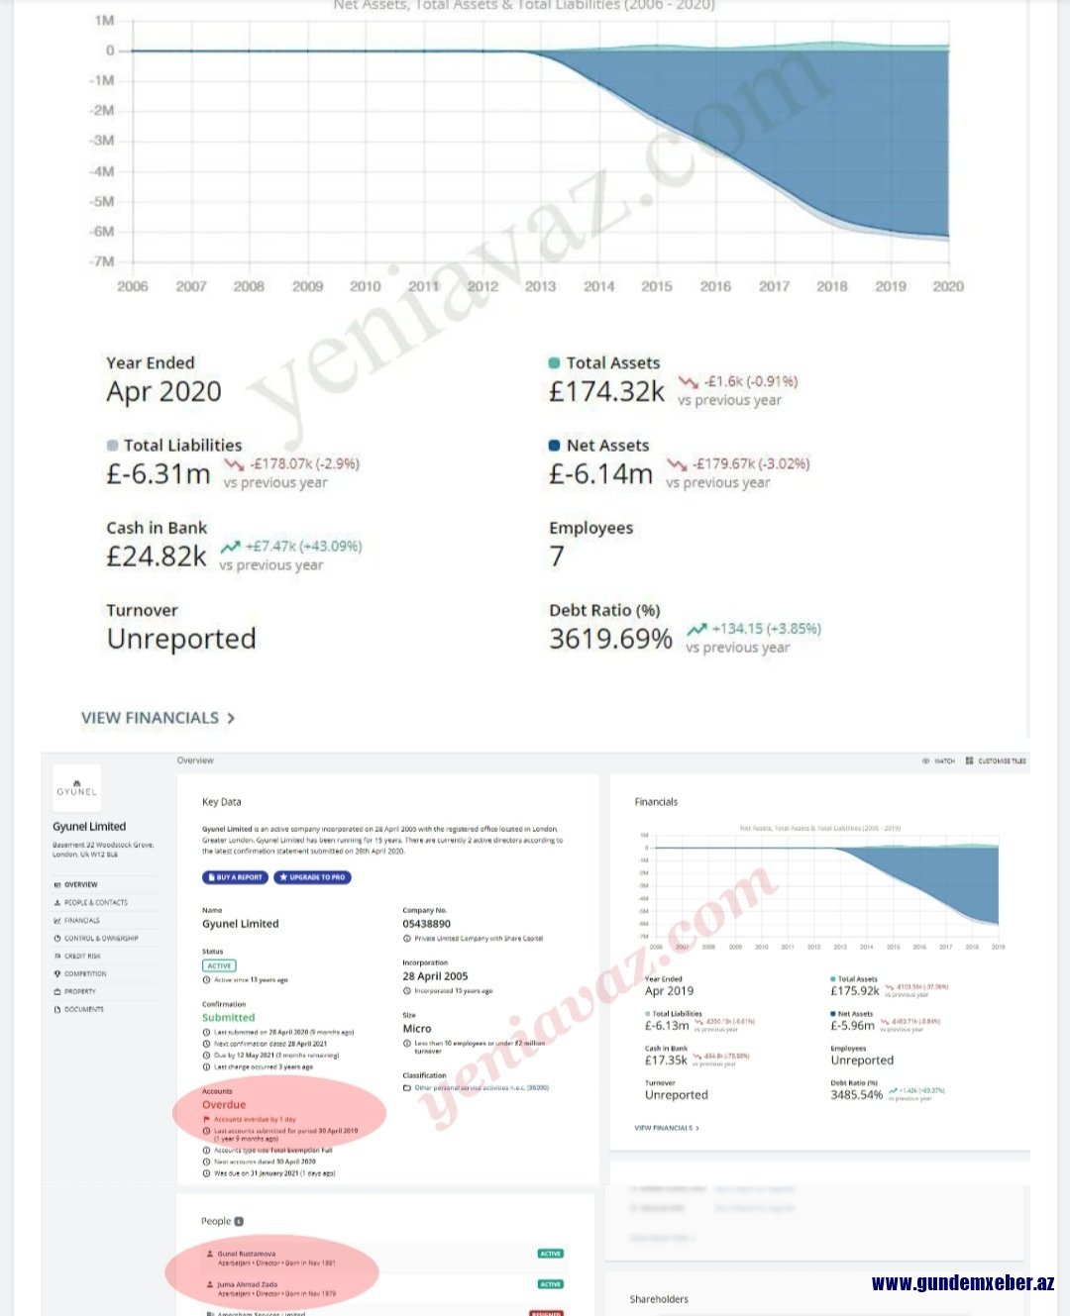Click the Financials chart icon in sidebar
The width and height of the screenshot is (1070, 1316).
(x=57, y=920)
